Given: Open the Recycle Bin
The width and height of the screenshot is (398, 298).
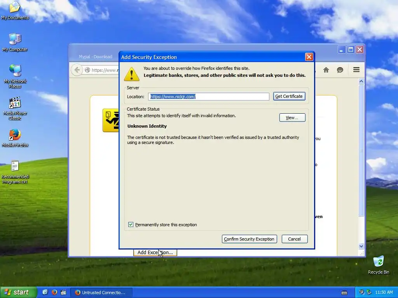Looking at the screenshot, I should [379, 265].
